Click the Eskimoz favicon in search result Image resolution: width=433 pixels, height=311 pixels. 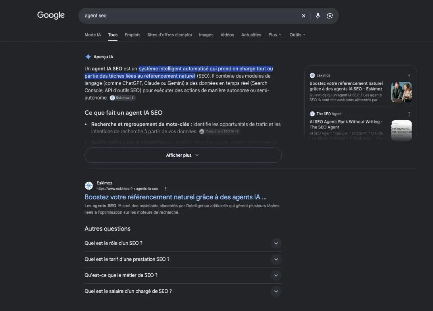[x=89, y=186]
